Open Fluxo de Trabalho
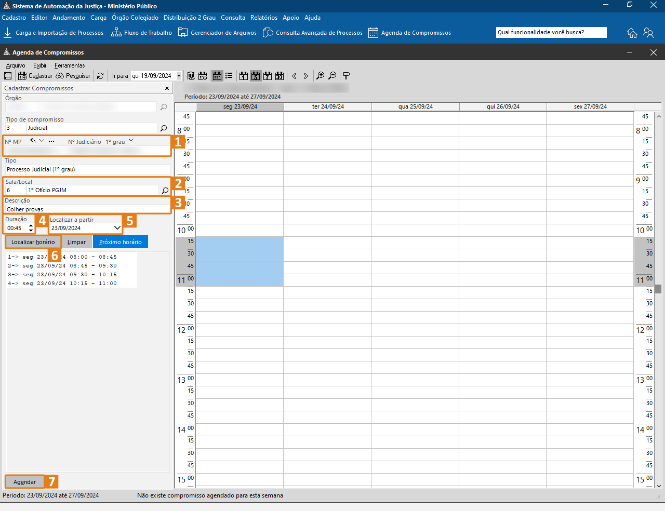 pos(141,33)
